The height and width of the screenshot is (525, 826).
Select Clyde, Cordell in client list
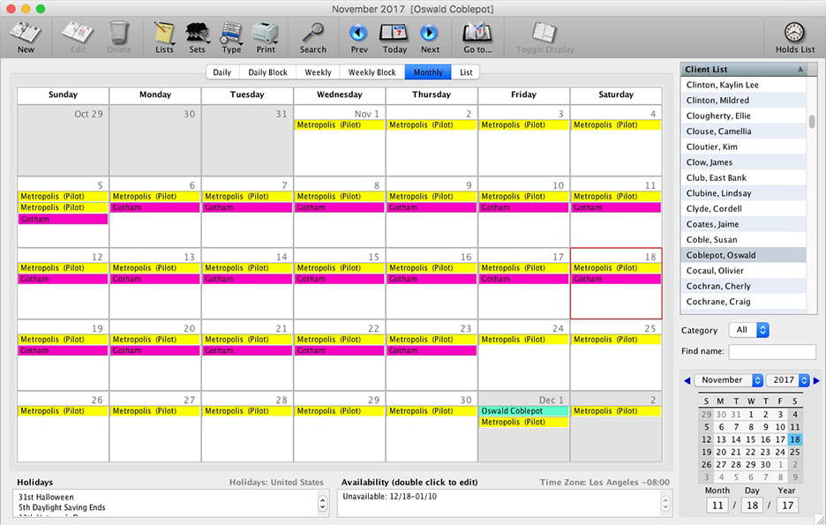click(x=743, y=208)
